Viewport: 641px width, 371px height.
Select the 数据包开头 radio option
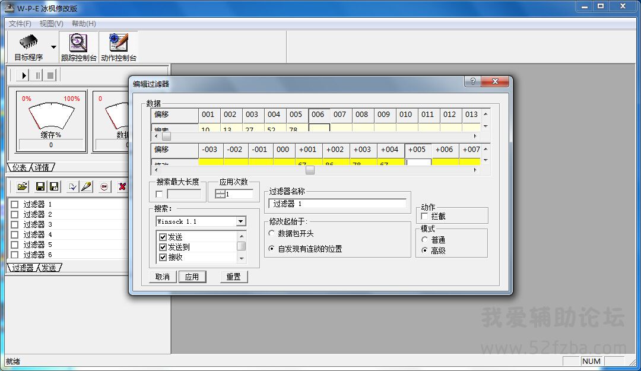click(x=272, y=233)
